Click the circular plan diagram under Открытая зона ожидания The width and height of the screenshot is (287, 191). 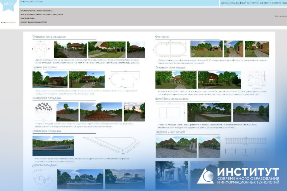pyautogui.click(x=42, y=49)
